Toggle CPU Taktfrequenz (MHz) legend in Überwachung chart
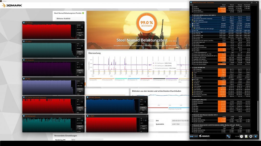 pyautogui.click(x=172, y=80)
